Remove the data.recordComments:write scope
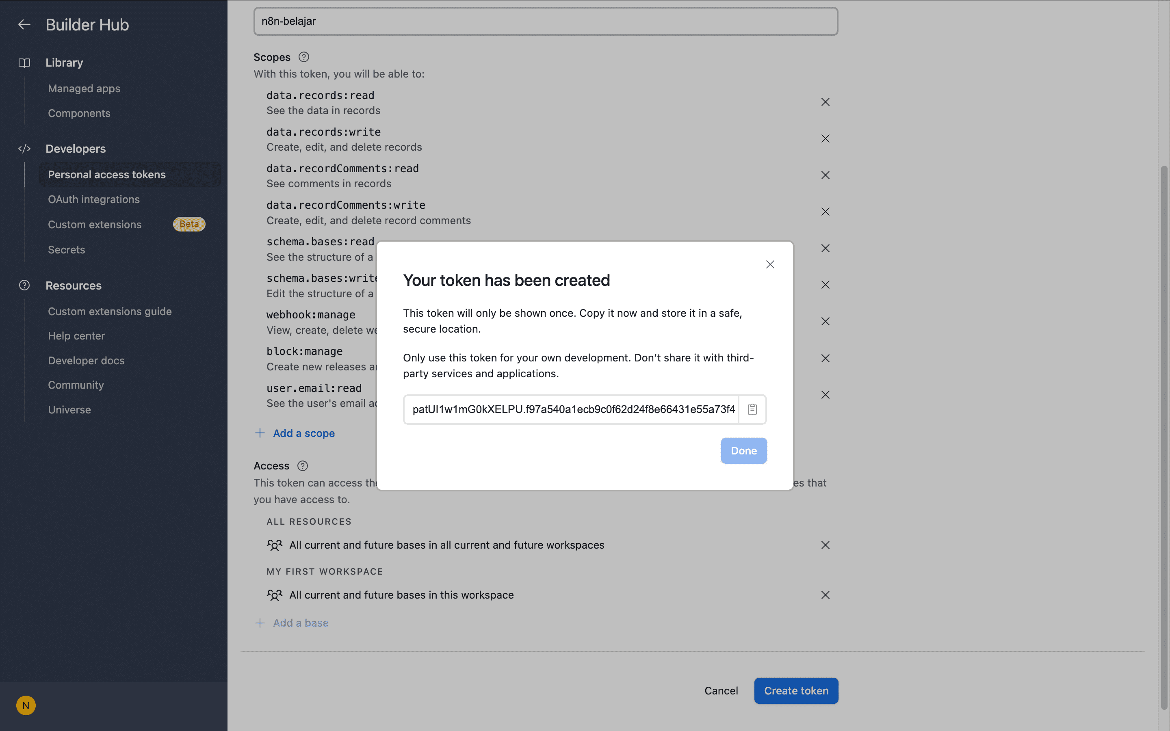The image size is (1170, 731). (825, 212)
